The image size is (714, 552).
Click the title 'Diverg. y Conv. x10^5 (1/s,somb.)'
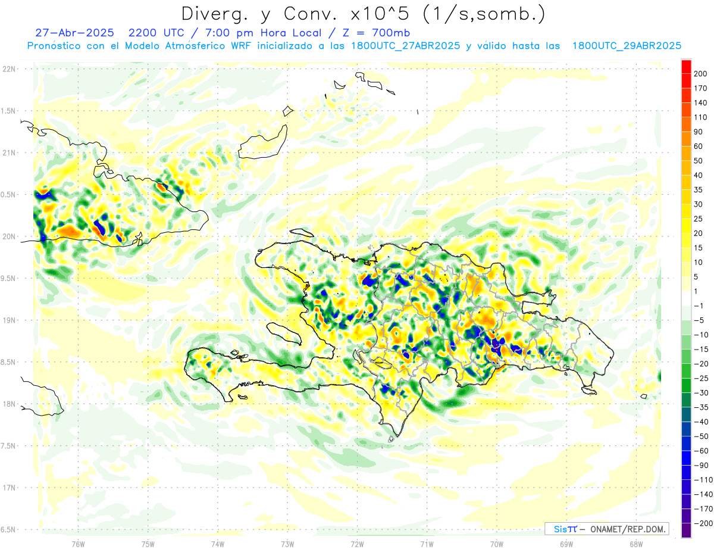coord(362,13)
